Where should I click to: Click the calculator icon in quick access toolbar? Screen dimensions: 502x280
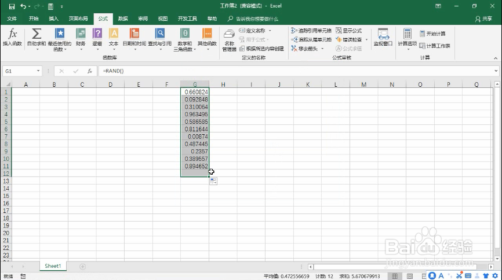[x=50, y=6]
